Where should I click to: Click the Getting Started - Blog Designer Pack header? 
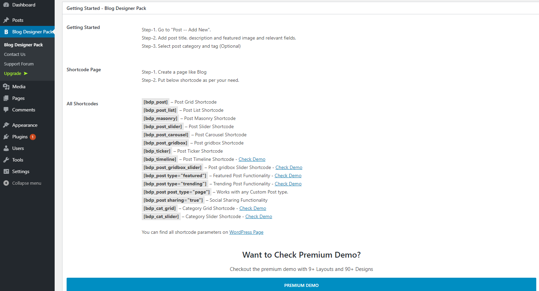(106, 8)
